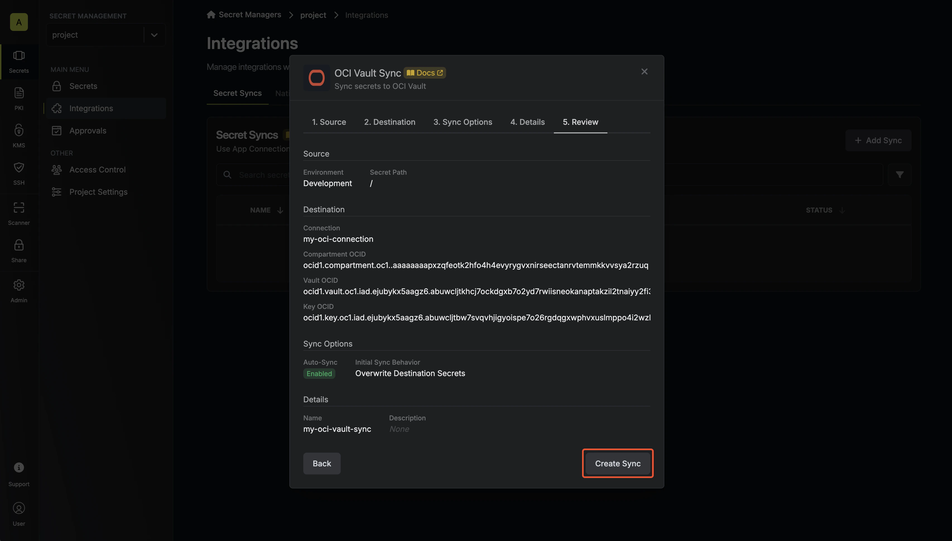Click the Integrations breadcrumb text
Viewport: 952px width, 541px height.
366,15
